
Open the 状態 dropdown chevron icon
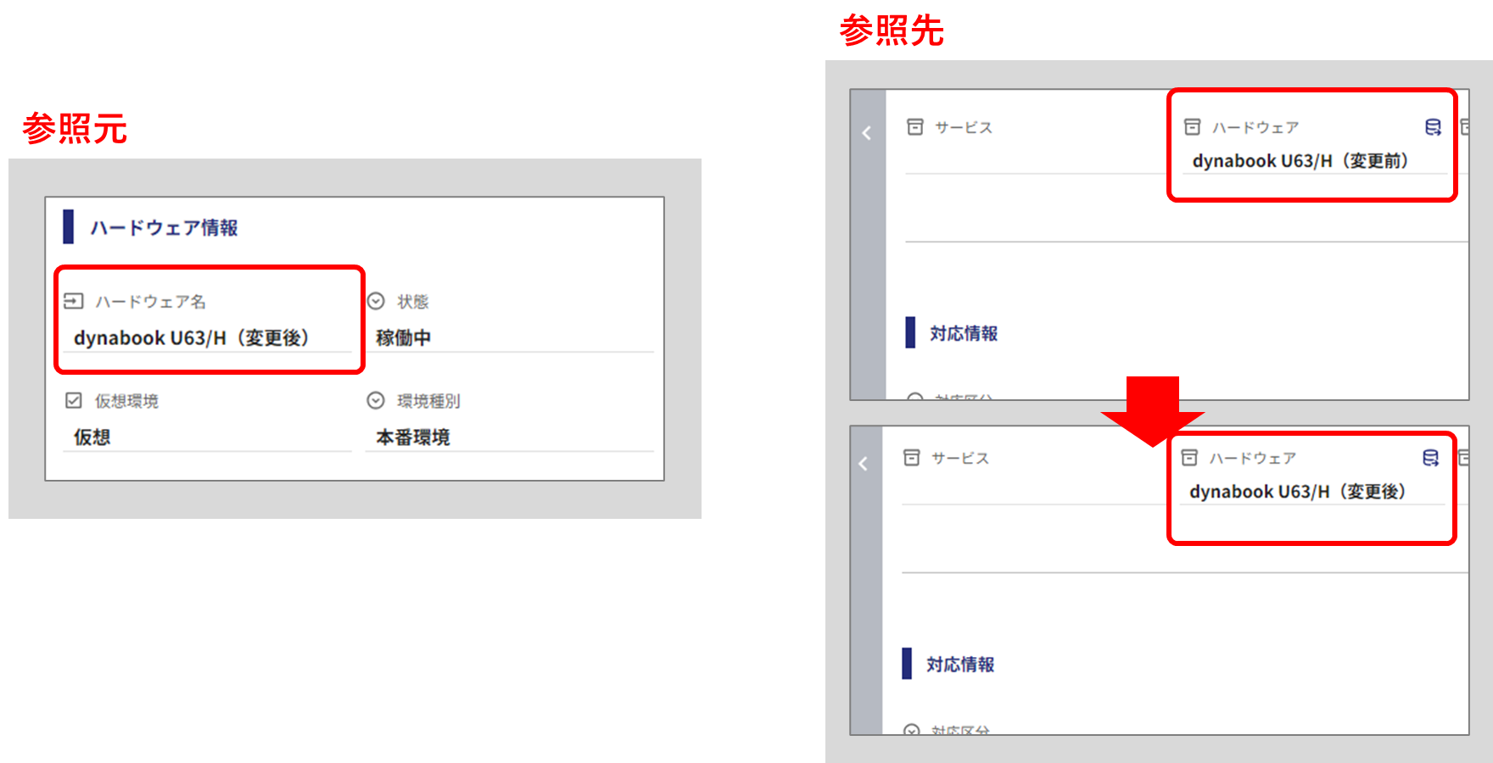coord(376,301)
